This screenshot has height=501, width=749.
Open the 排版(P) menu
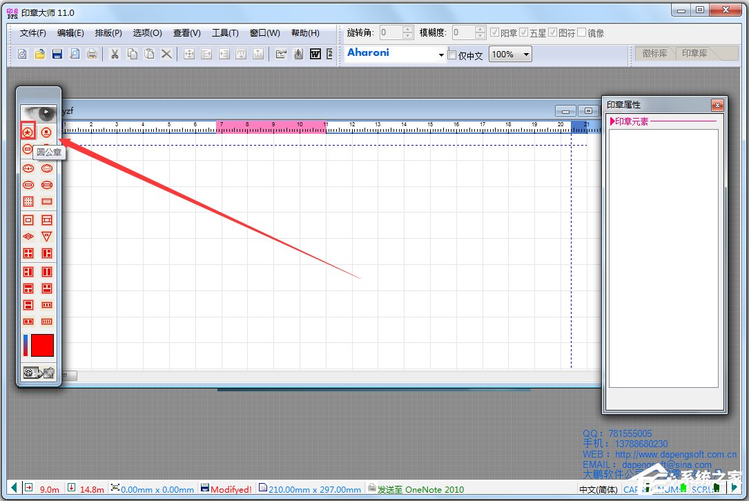tap(108, 33)
